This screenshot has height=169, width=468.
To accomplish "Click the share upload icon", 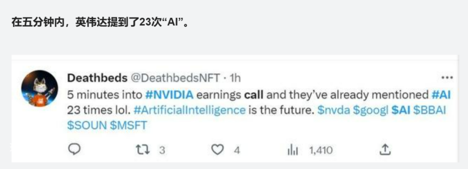I will (x=385, y=150).
